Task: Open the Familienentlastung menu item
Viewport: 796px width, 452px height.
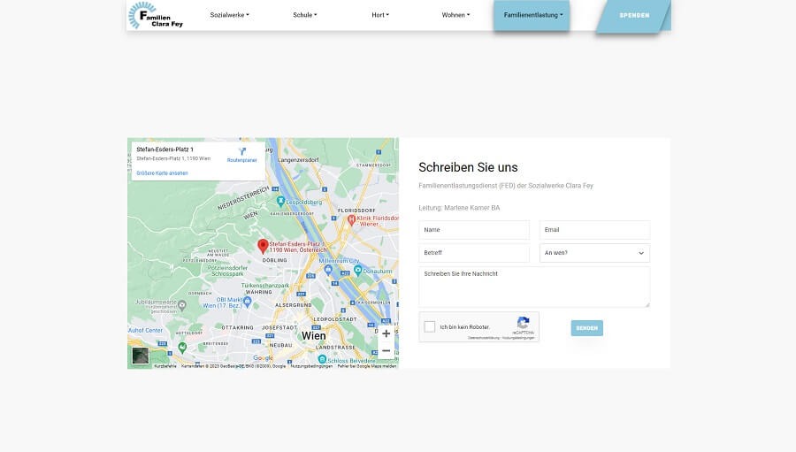Action: [532, 15]
